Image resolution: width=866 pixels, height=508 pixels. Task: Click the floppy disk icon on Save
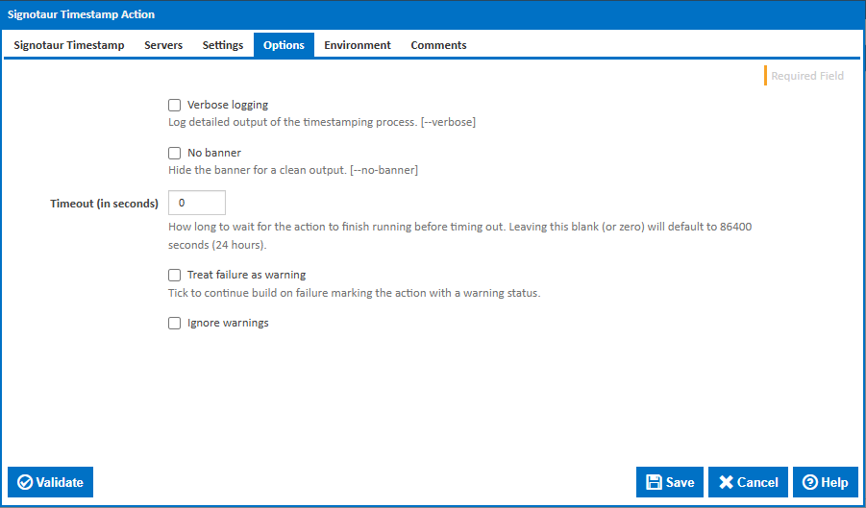[654, 482]
